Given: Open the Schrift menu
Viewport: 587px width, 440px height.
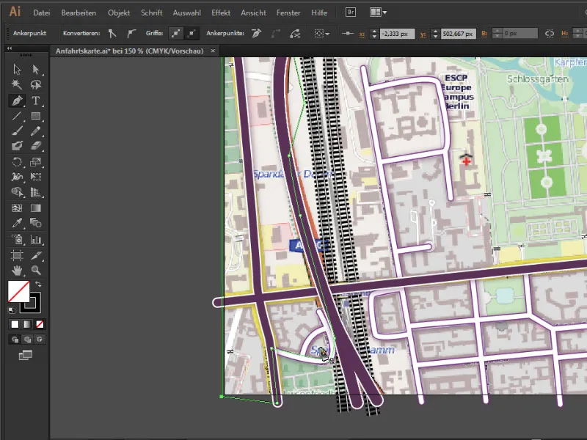Looking at the screenshot, I should [152, 12].
